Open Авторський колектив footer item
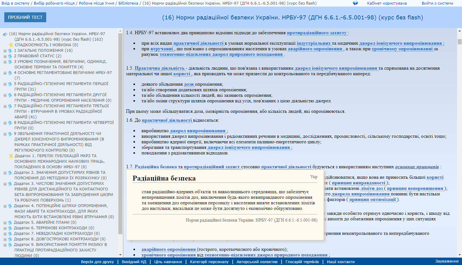462x265 pixels. [257, 262]
